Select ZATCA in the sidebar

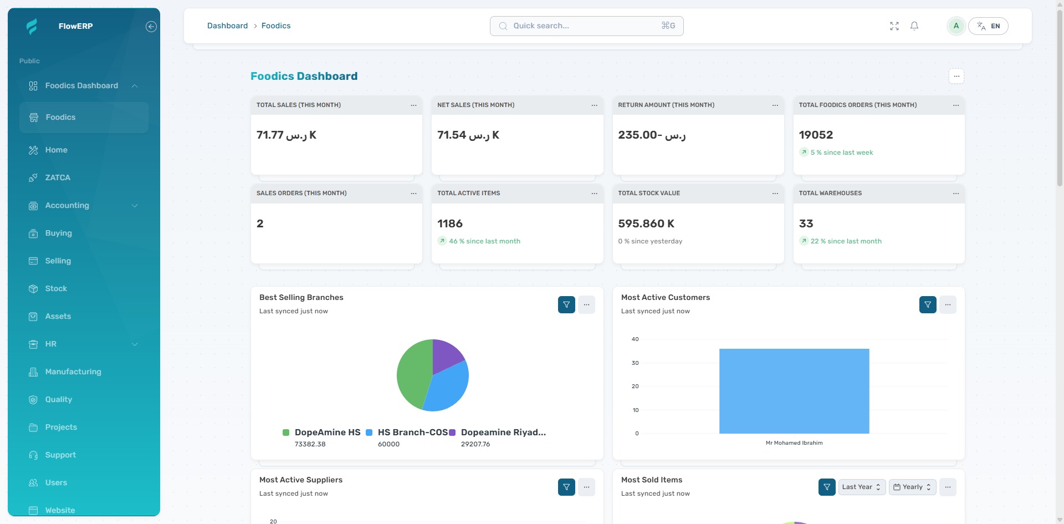point(57,177)
